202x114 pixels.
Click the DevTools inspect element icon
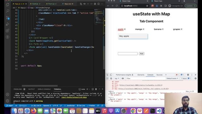107,75
